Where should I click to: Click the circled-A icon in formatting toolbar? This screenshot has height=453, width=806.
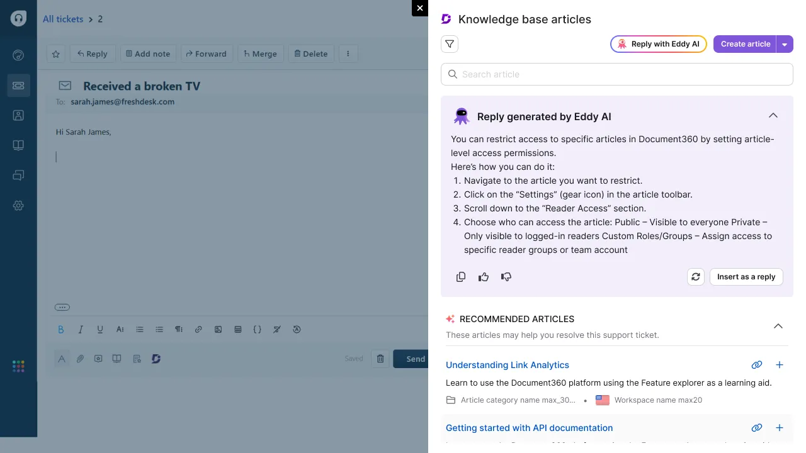coord(297,329)
